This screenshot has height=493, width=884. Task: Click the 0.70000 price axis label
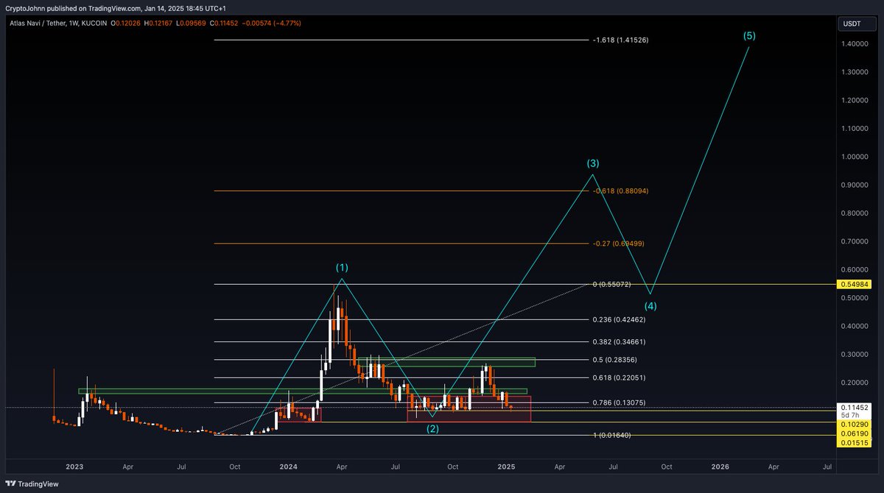855,241
